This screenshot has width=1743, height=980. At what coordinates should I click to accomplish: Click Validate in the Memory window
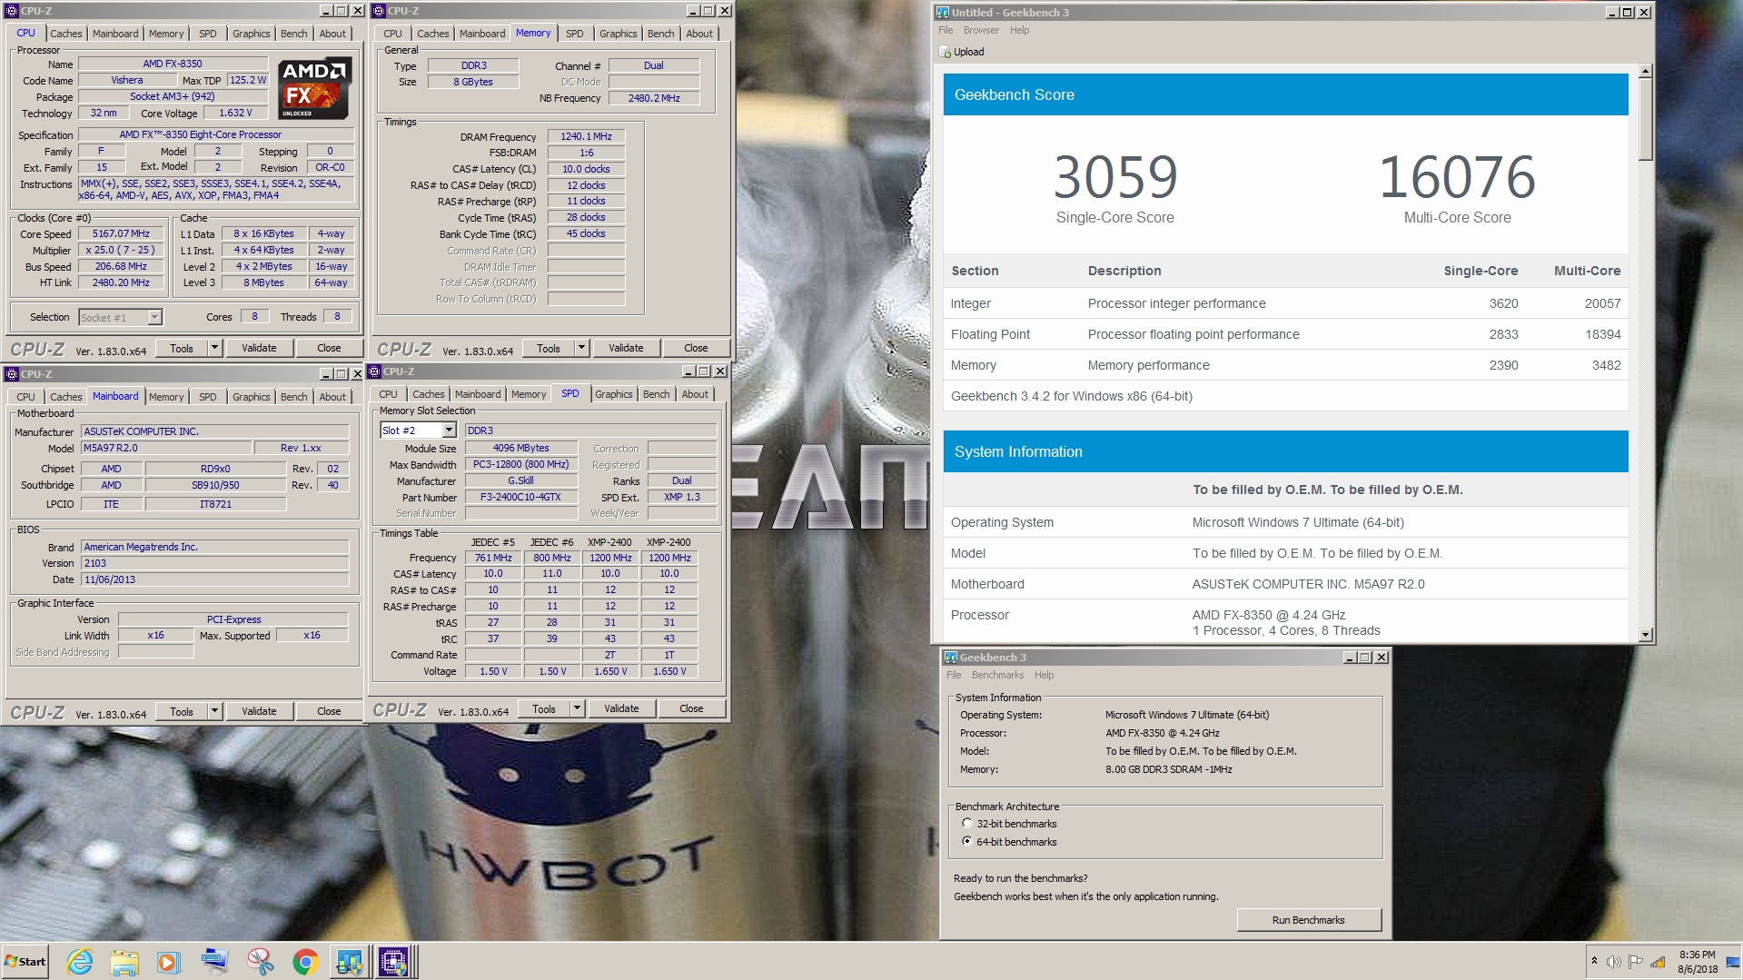point(626,348)
